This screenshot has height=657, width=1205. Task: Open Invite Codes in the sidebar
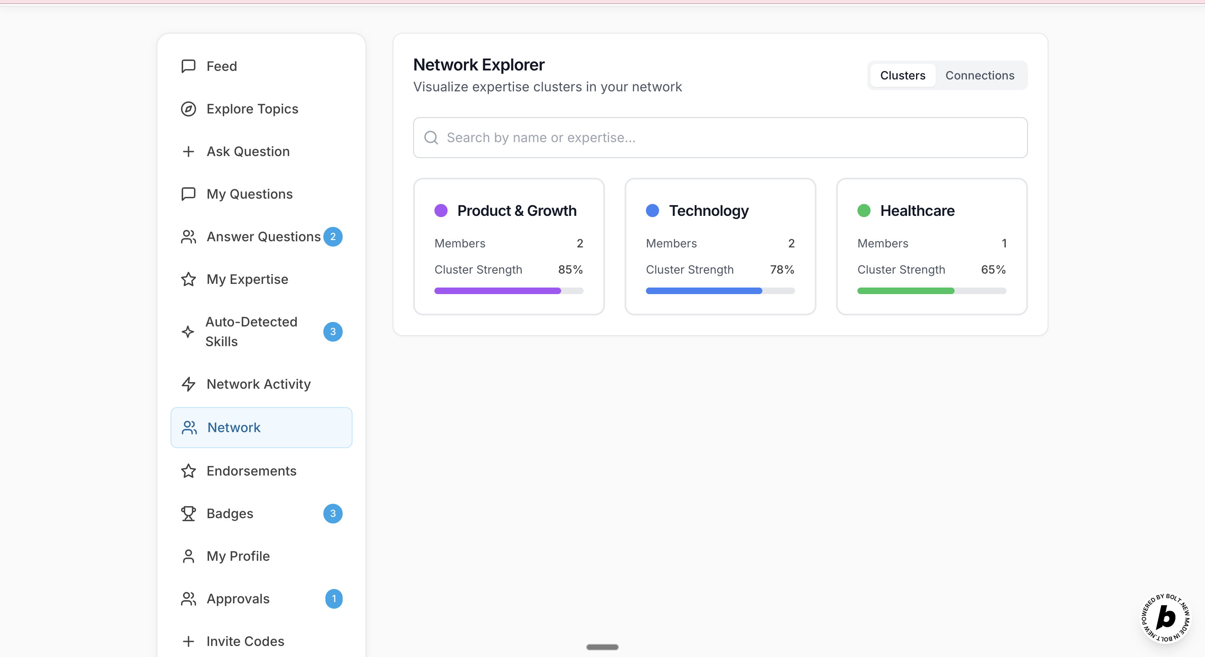[x=245, y=641]
